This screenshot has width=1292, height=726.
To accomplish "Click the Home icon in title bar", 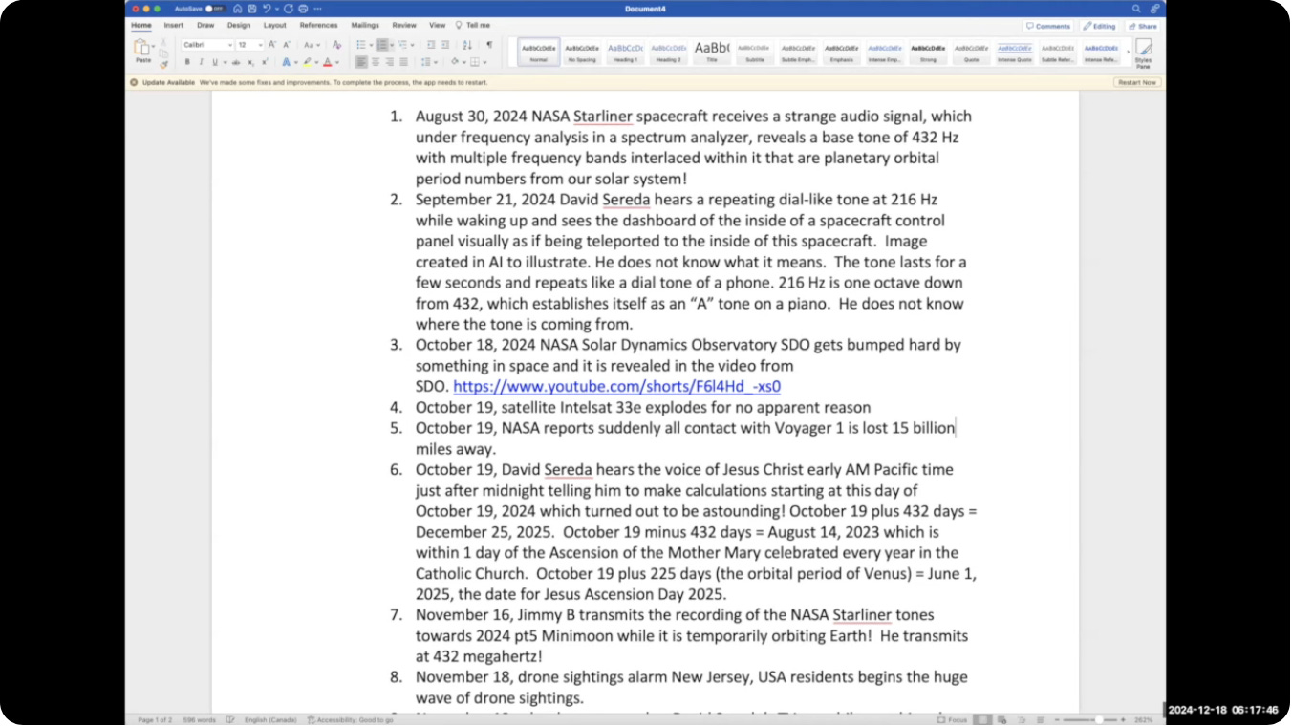I will (238, 9).
